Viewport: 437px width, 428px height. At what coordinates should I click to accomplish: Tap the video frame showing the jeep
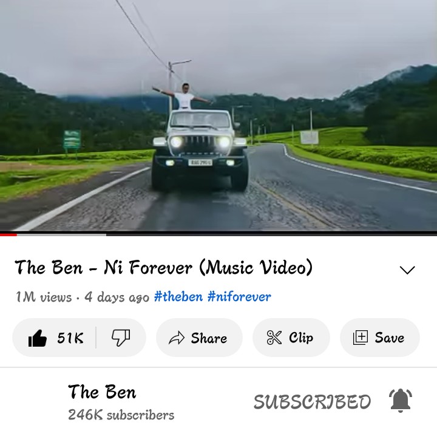218,115
